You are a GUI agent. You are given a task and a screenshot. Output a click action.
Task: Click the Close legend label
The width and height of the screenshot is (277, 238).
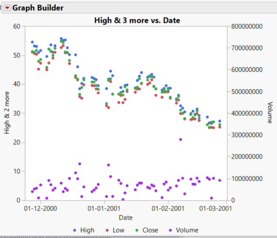(x=150, y=230)
